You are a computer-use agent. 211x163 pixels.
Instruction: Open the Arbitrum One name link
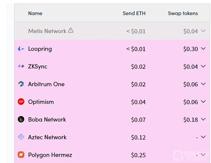(x=46, y=84)
